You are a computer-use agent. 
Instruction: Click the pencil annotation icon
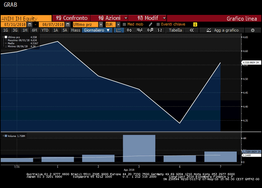(151, 24)
